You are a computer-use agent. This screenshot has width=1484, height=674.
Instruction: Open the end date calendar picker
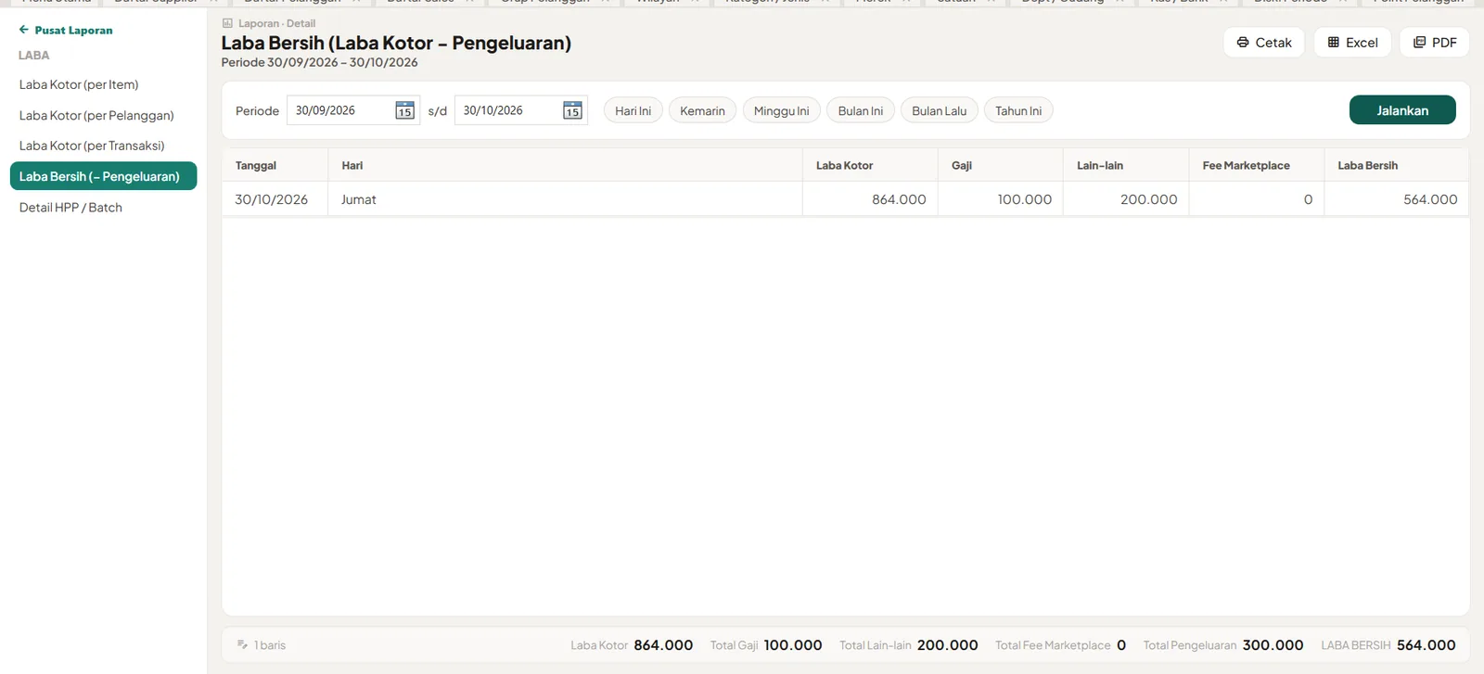pos(572,110)
